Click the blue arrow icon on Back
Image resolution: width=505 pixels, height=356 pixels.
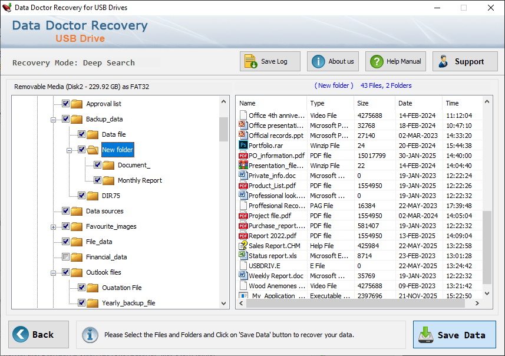tap(20, 334)
